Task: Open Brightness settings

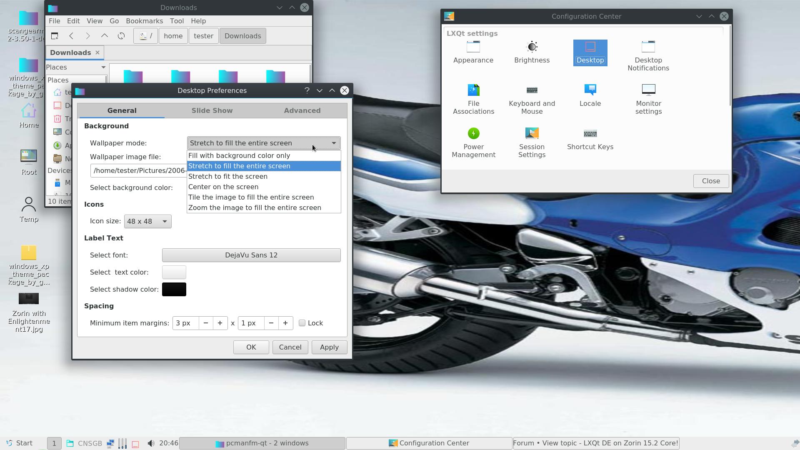Action: tap(532, 52)
